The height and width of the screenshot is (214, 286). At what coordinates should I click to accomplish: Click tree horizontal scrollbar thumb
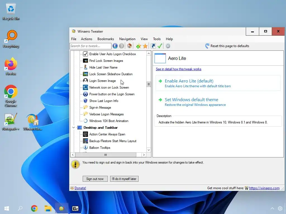(106, 155)
